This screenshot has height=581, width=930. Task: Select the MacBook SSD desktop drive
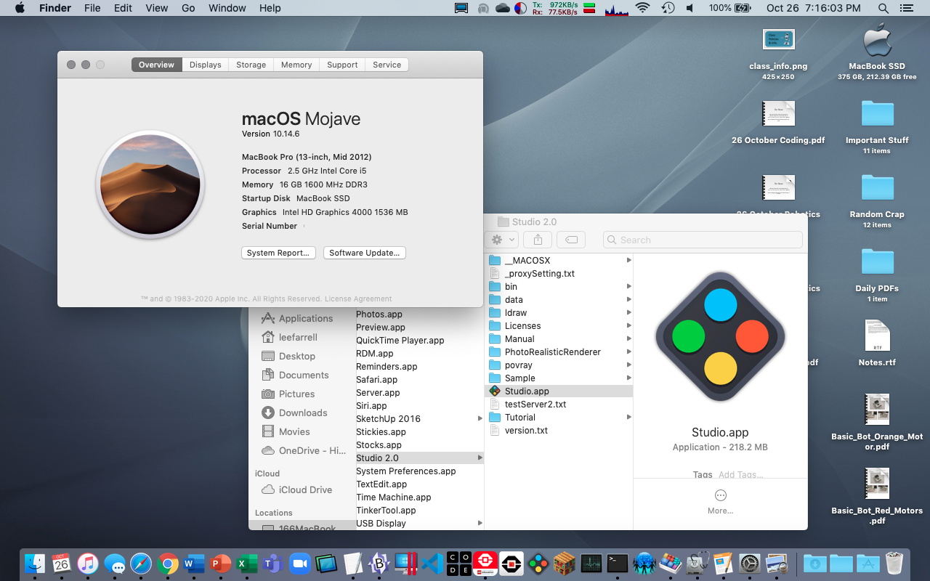pyautogui.click(x=877, y=52)
